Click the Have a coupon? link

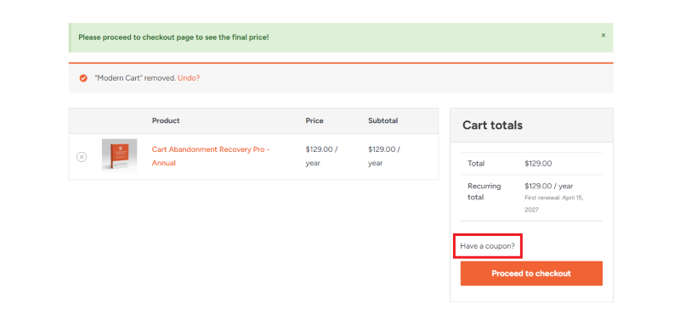point(487,246)
